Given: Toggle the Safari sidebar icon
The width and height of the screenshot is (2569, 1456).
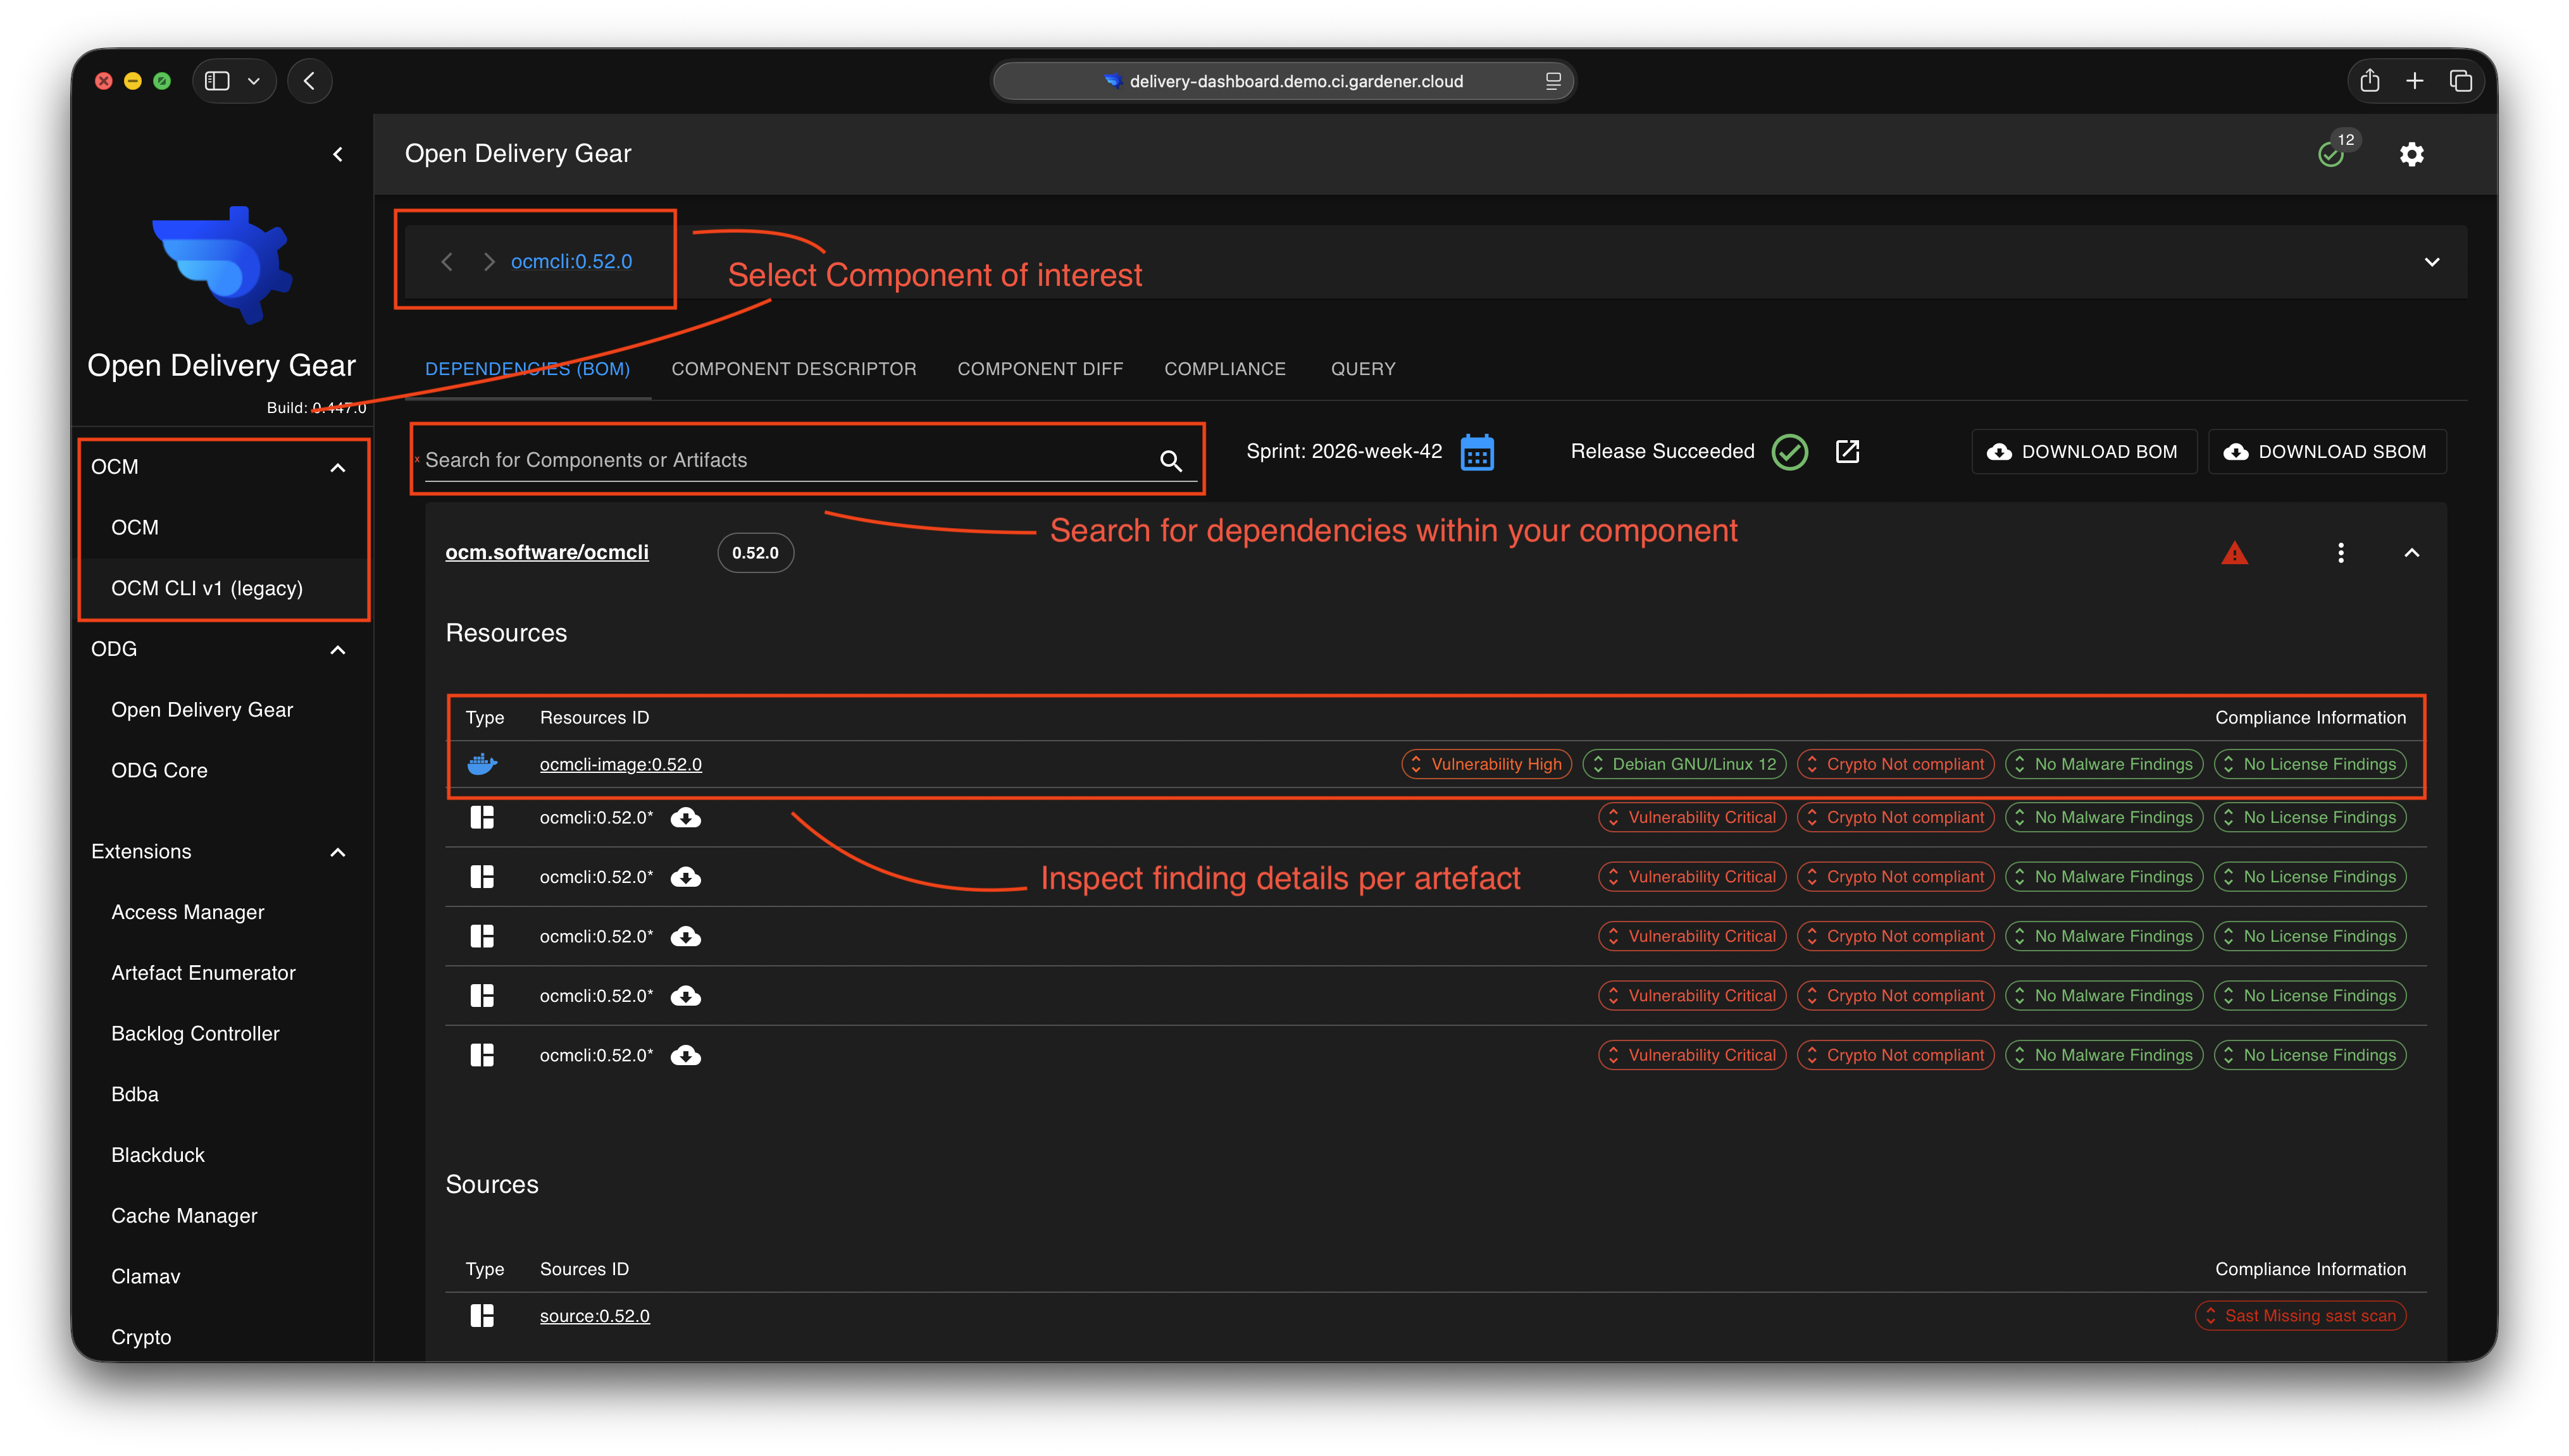Looking at the screenshot, I should coord(217,81).
